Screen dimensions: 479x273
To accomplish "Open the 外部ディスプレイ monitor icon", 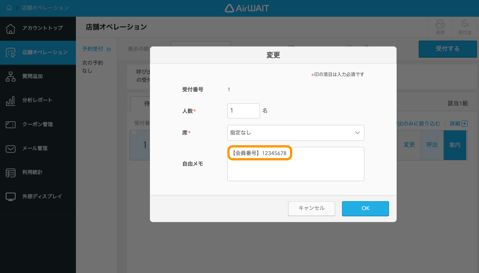I will (10, 196).
